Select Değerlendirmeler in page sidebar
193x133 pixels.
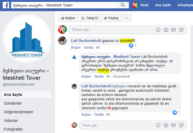click(x=18, y=112)
